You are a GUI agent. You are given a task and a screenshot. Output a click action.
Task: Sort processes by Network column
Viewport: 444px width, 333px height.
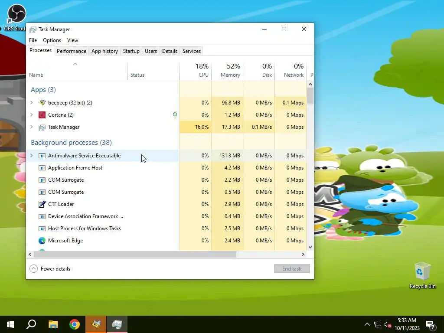coord(291,71)
